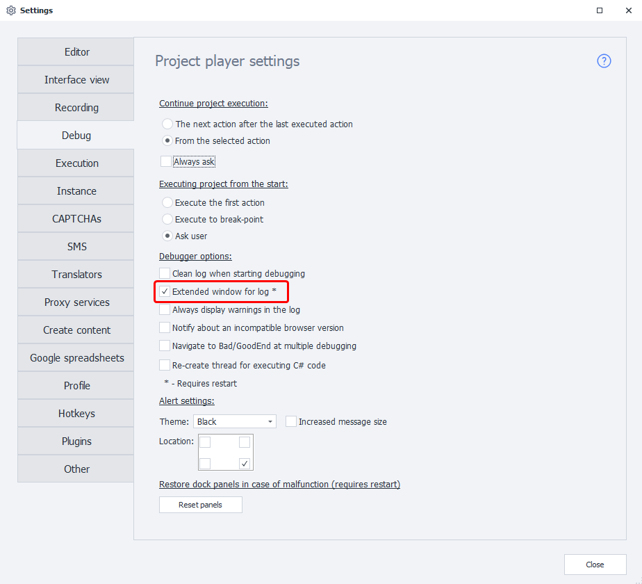Screen dimensions: 642x584
Task: Open the CAPTCHAs settings tab
Action: 76,219
